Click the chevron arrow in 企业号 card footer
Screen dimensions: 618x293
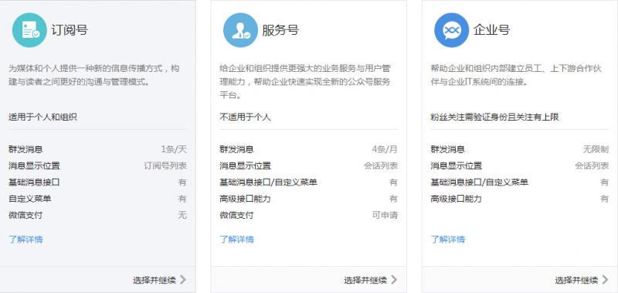coord(605,280)
